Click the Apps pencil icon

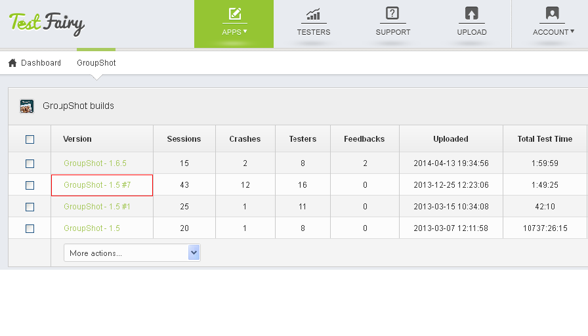[234, 14]
